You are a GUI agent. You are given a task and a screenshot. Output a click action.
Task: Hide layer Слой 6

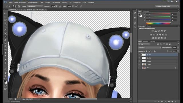click(139, 58)
